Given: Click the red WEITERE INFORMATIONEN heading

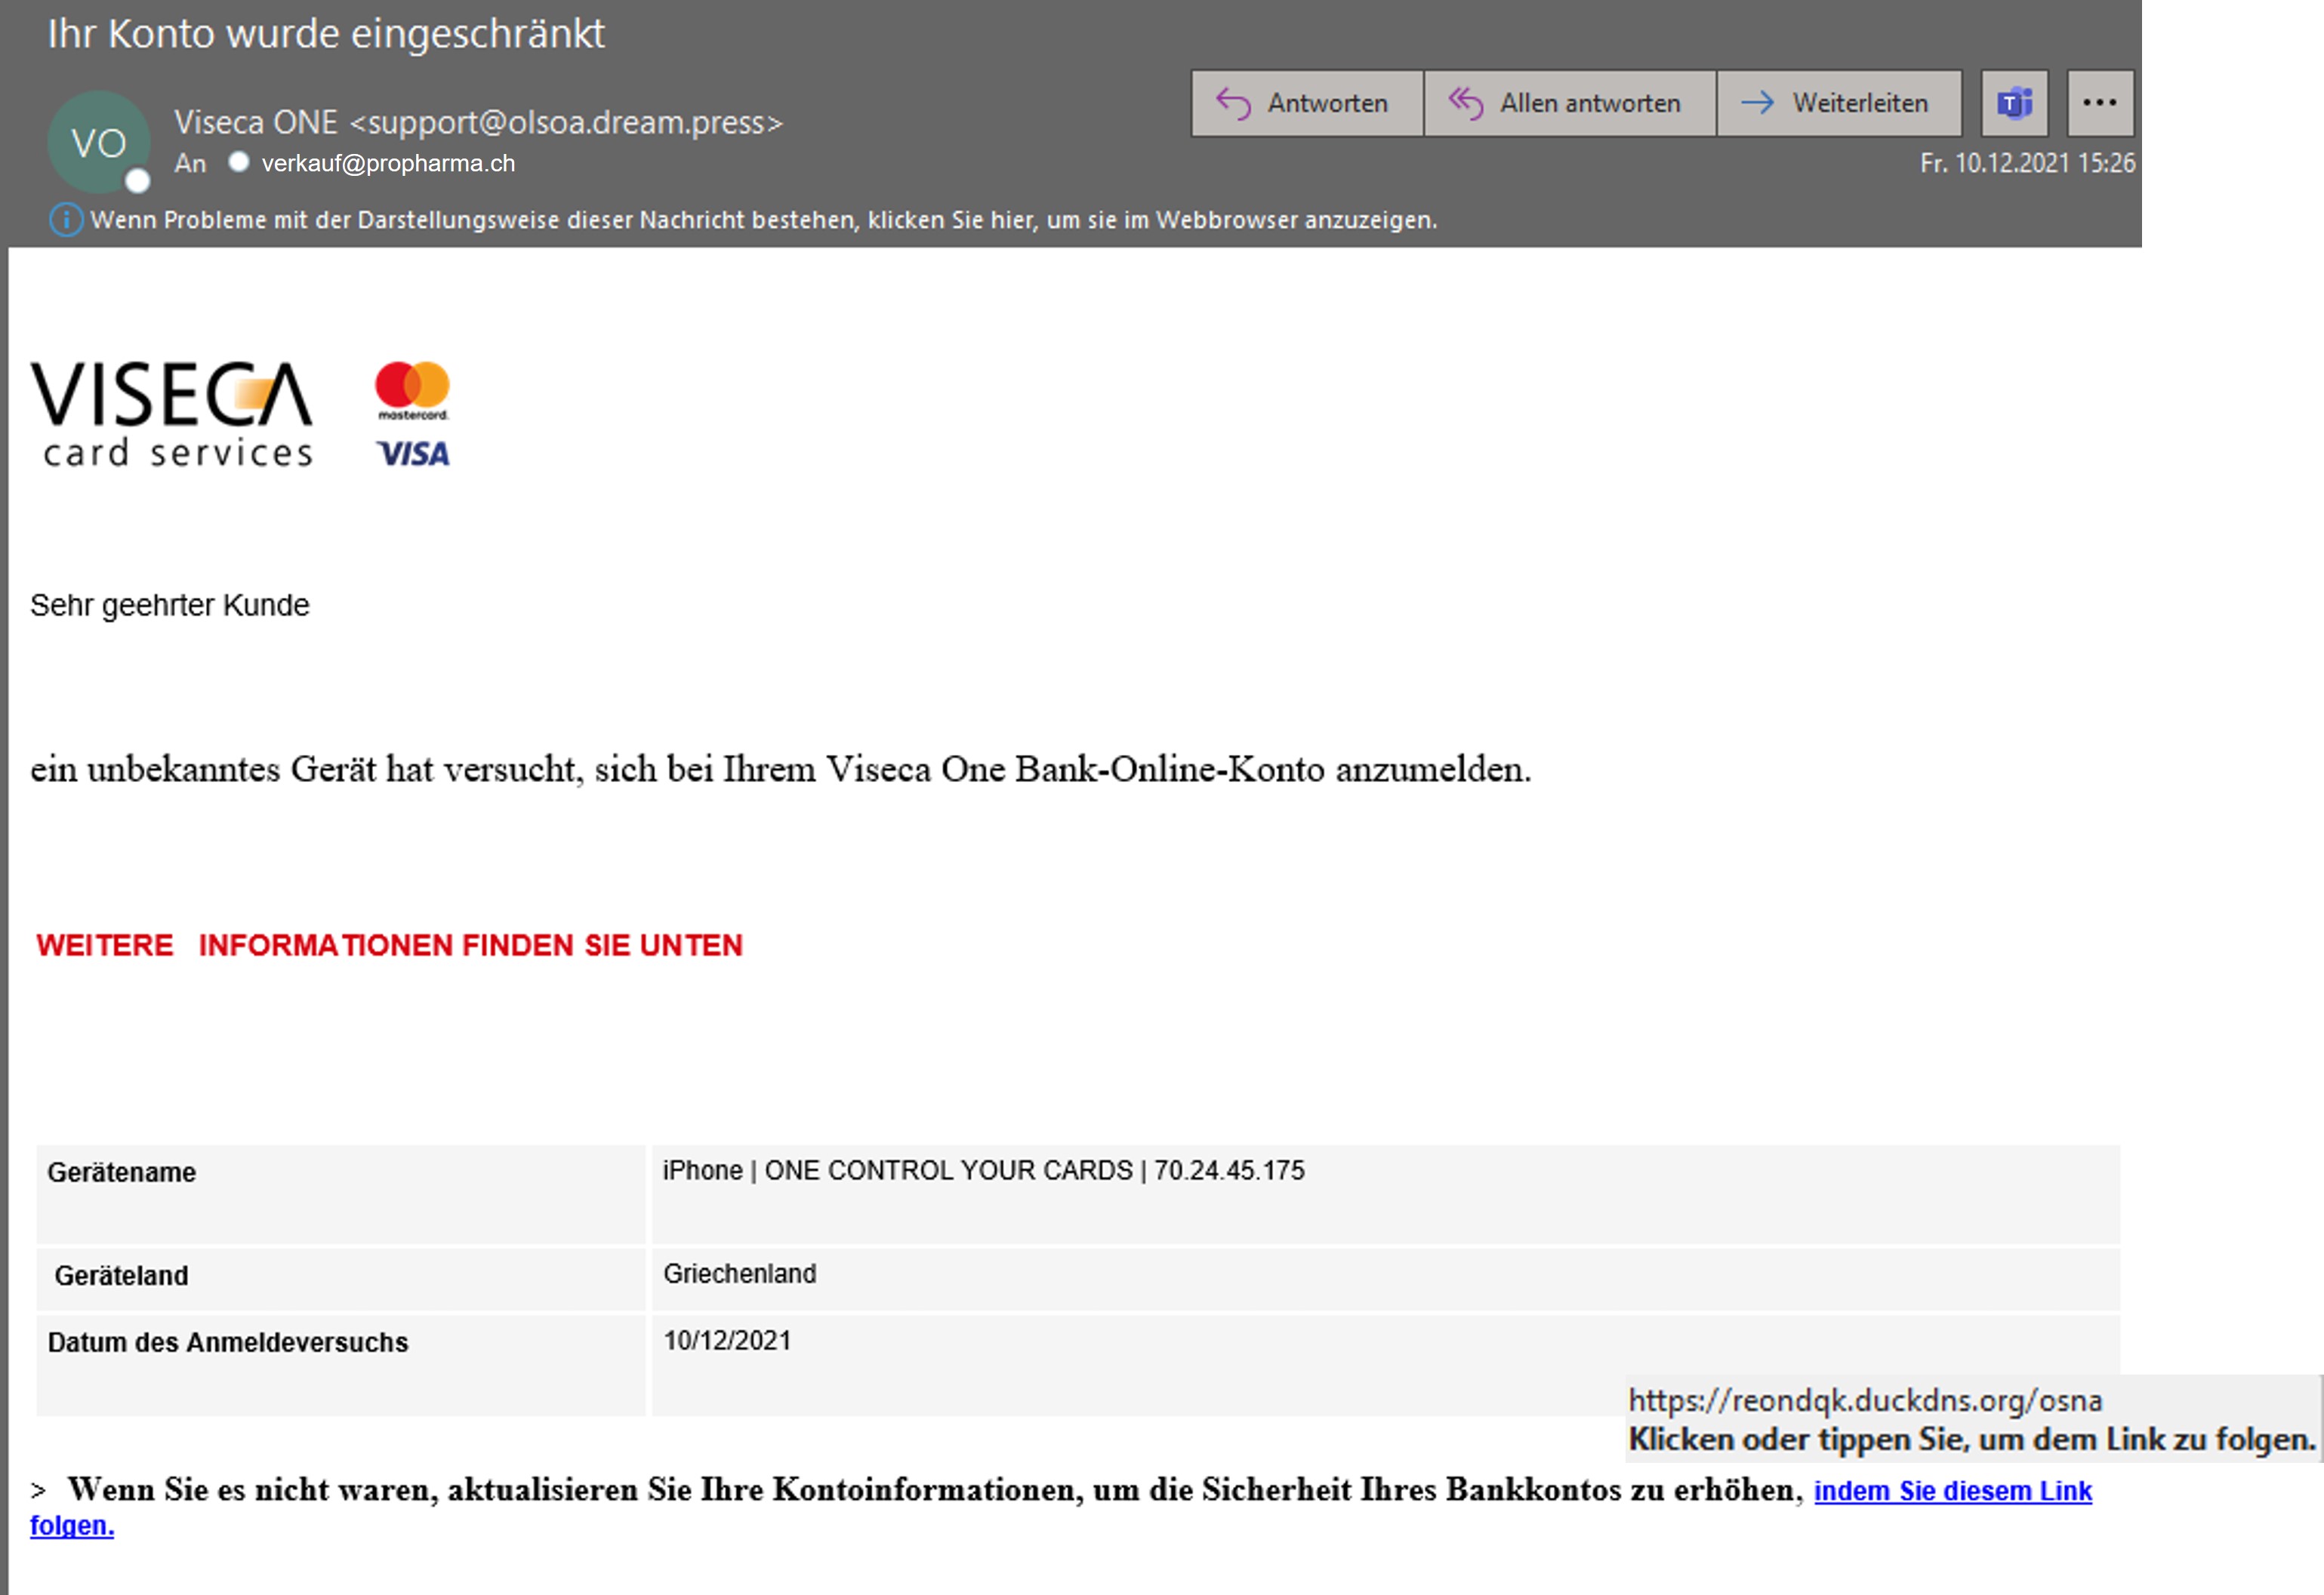Looking at the screenshot, I should 389,945.
